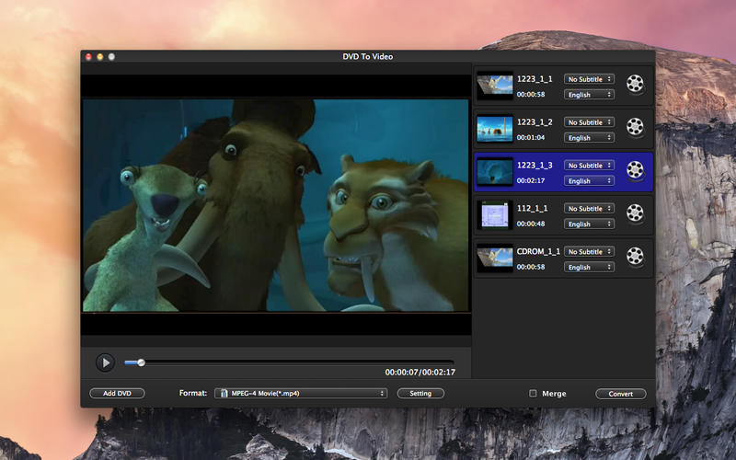Click the Add DVD button
Viewport: 736px width, 460px height.
pyautogui.click(x=117, y=394)
